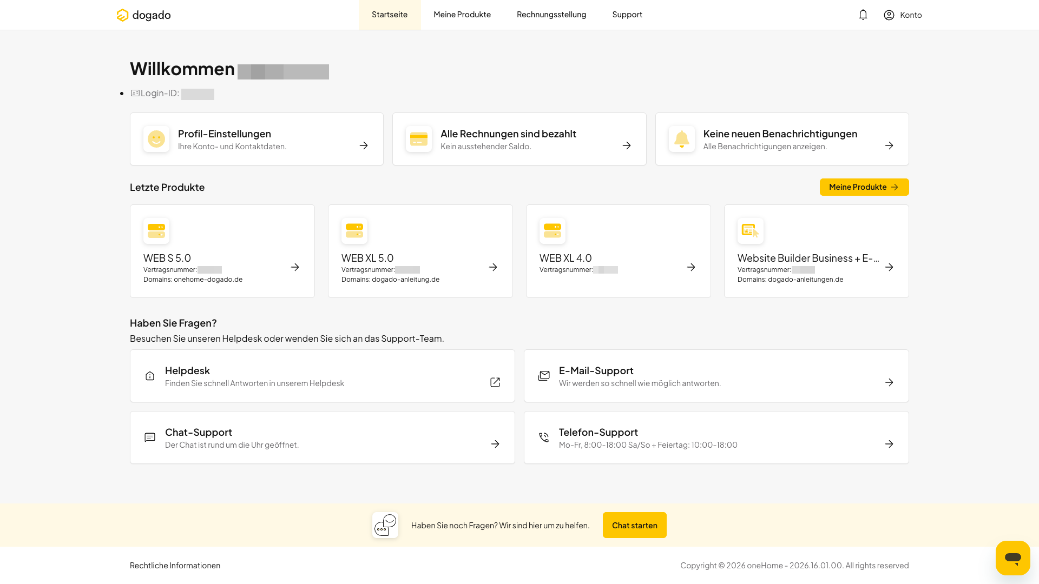The image size is (1039, 584).
Task: Click the Chat-Support message icon
Action: (150, 437)
